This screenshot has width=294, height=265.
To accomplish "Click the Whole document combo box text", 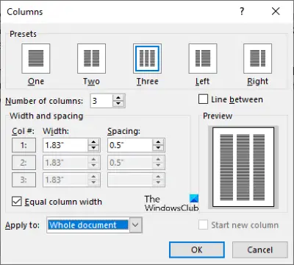I will point(88,225).
